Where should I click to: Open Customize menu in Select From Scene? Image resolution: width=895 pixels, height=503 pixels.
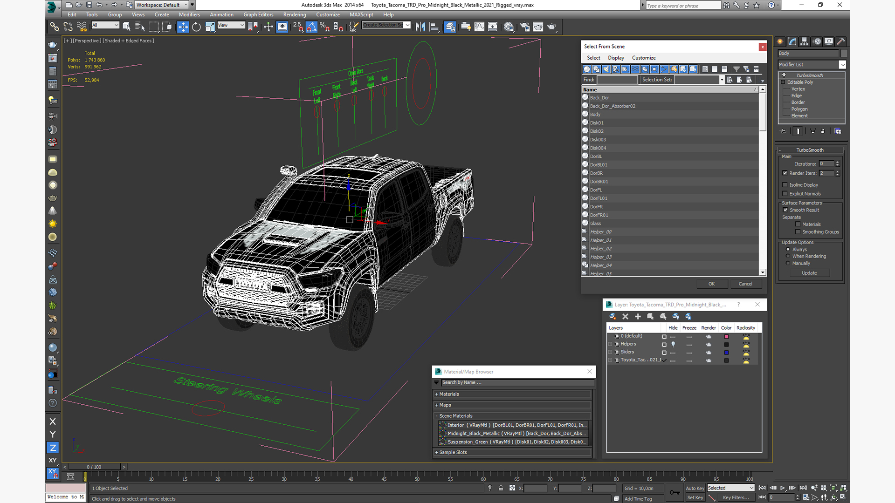[x=644, y=58]
